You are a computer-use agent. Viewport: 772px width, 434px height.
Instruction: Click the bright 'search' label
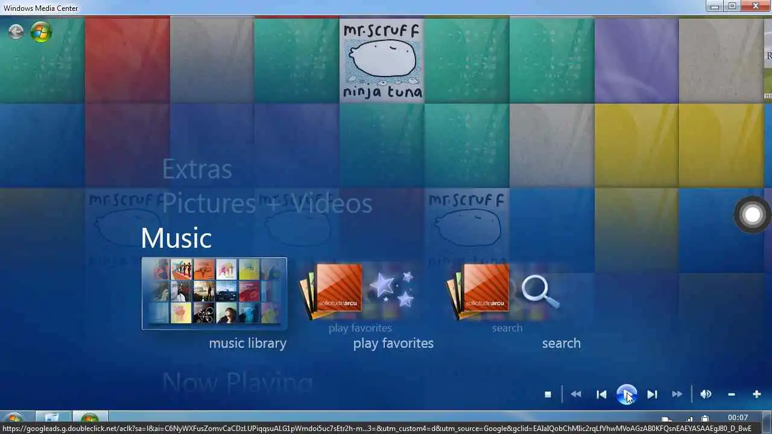[x=561, y=343]
